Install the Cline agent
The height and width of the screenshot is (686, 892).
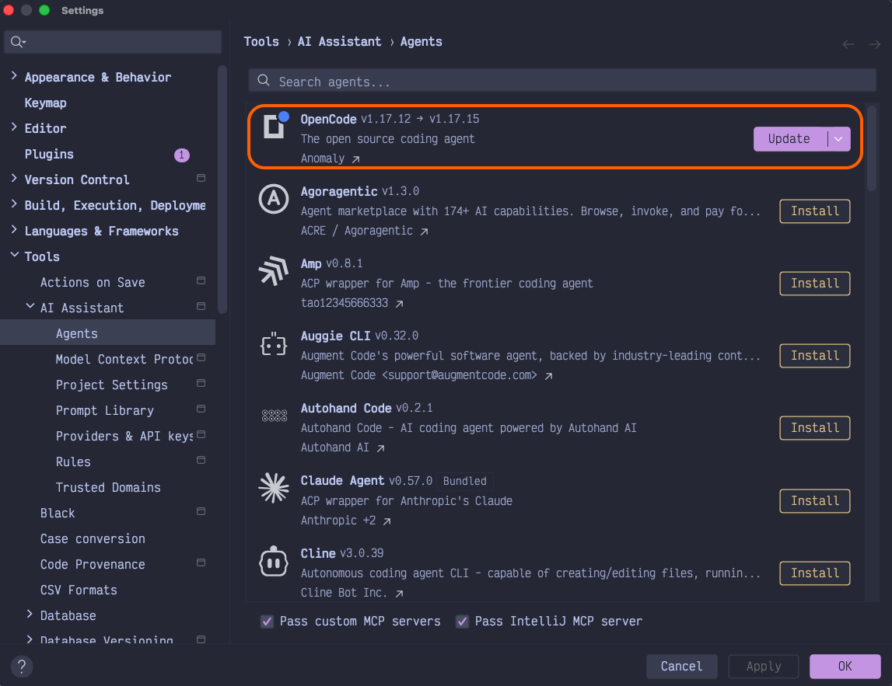point(815,573)
